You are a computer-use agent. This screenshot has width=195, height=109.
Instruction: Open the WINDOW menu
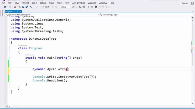(103, 3)
